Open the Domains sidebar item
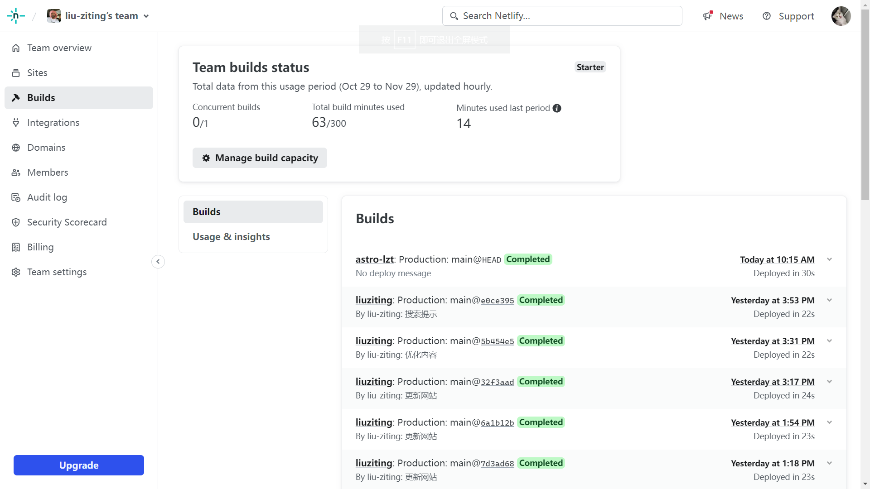The height and width of the screenshot is (489, 870). (46, 148)
